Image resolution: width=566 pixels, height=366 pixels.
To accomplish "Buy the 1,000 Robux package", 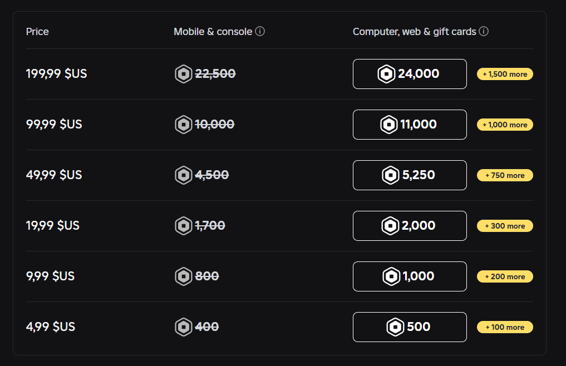I will click(x=410, y=276).
